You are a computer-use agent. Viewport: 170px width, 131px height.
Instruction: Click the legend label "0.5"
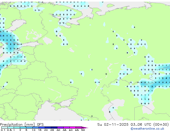pos(9,130)
